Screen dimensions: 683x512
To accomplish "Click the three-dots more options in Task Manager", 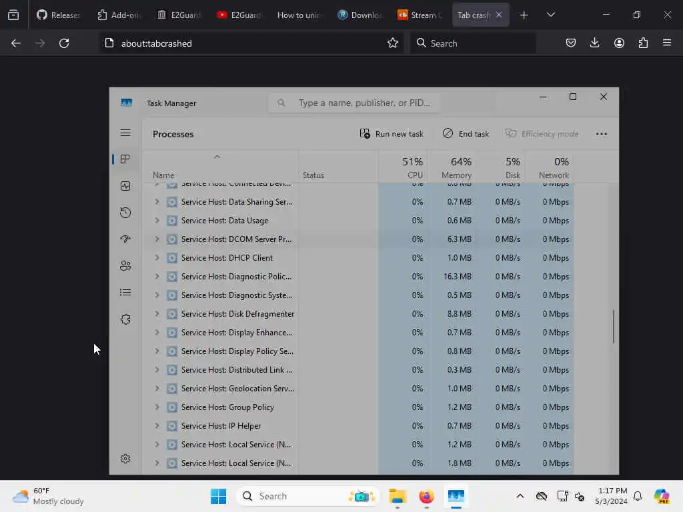I will point(601,134).
